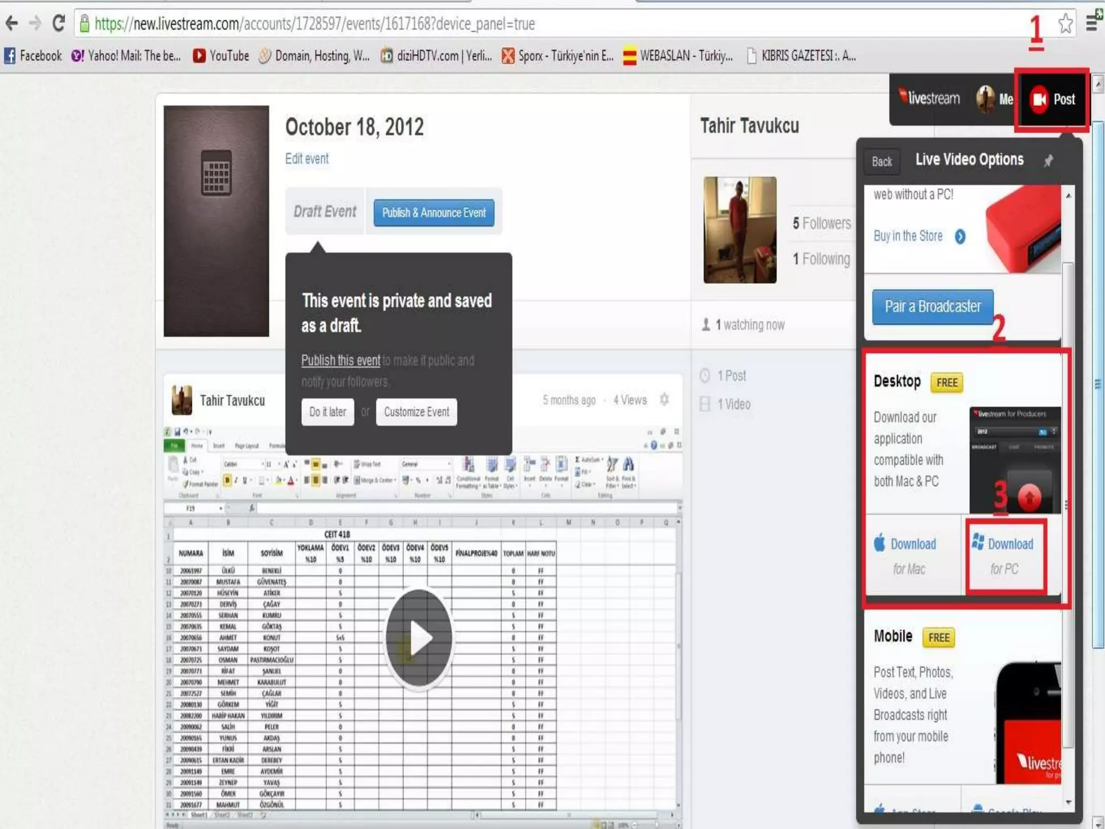This screenshot has height=829, width=1105.
Task: Open the YouTube bookmark
Action: click(221, 56)
